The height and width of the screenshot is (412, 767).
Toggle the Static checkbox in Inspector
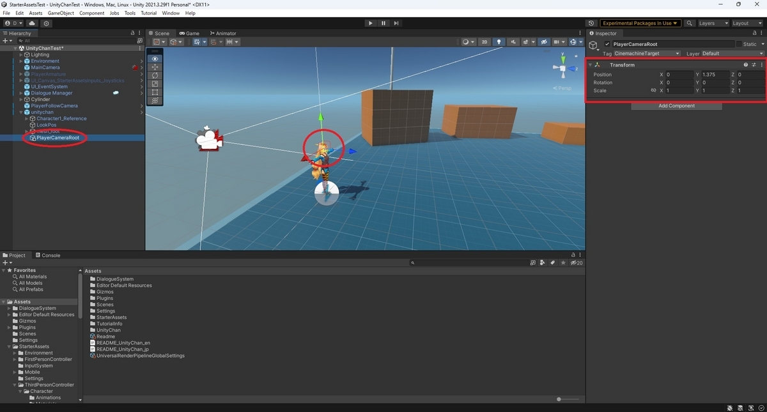pos(739,44)
